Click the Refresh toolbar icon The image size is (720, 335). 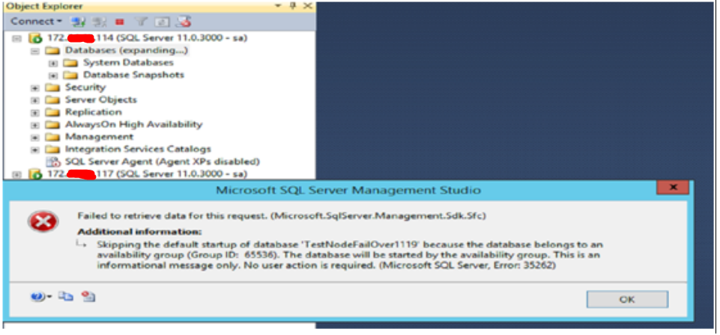[x=162, y=22]
